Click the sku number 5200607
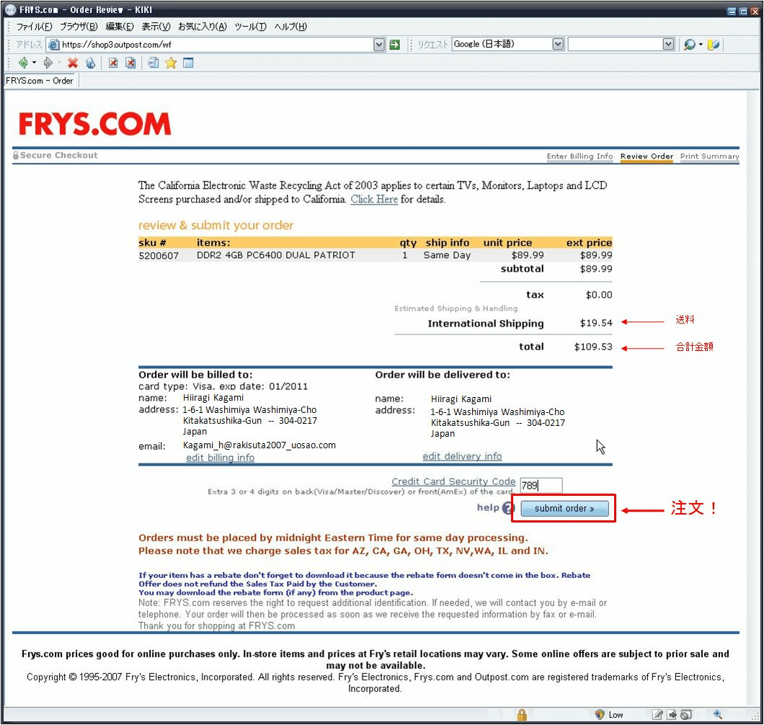The image size is (764, 725). point(159,256)
